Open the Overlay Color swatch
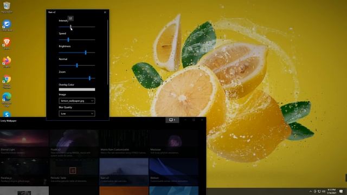The width and height of the screenshot is (347, 195). pyautogui.click(x=77, y=89)
